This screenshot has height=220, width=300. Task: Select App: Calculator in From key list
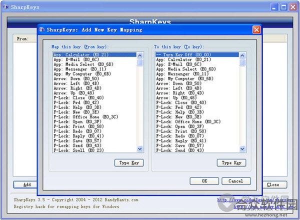pos(94,54)
